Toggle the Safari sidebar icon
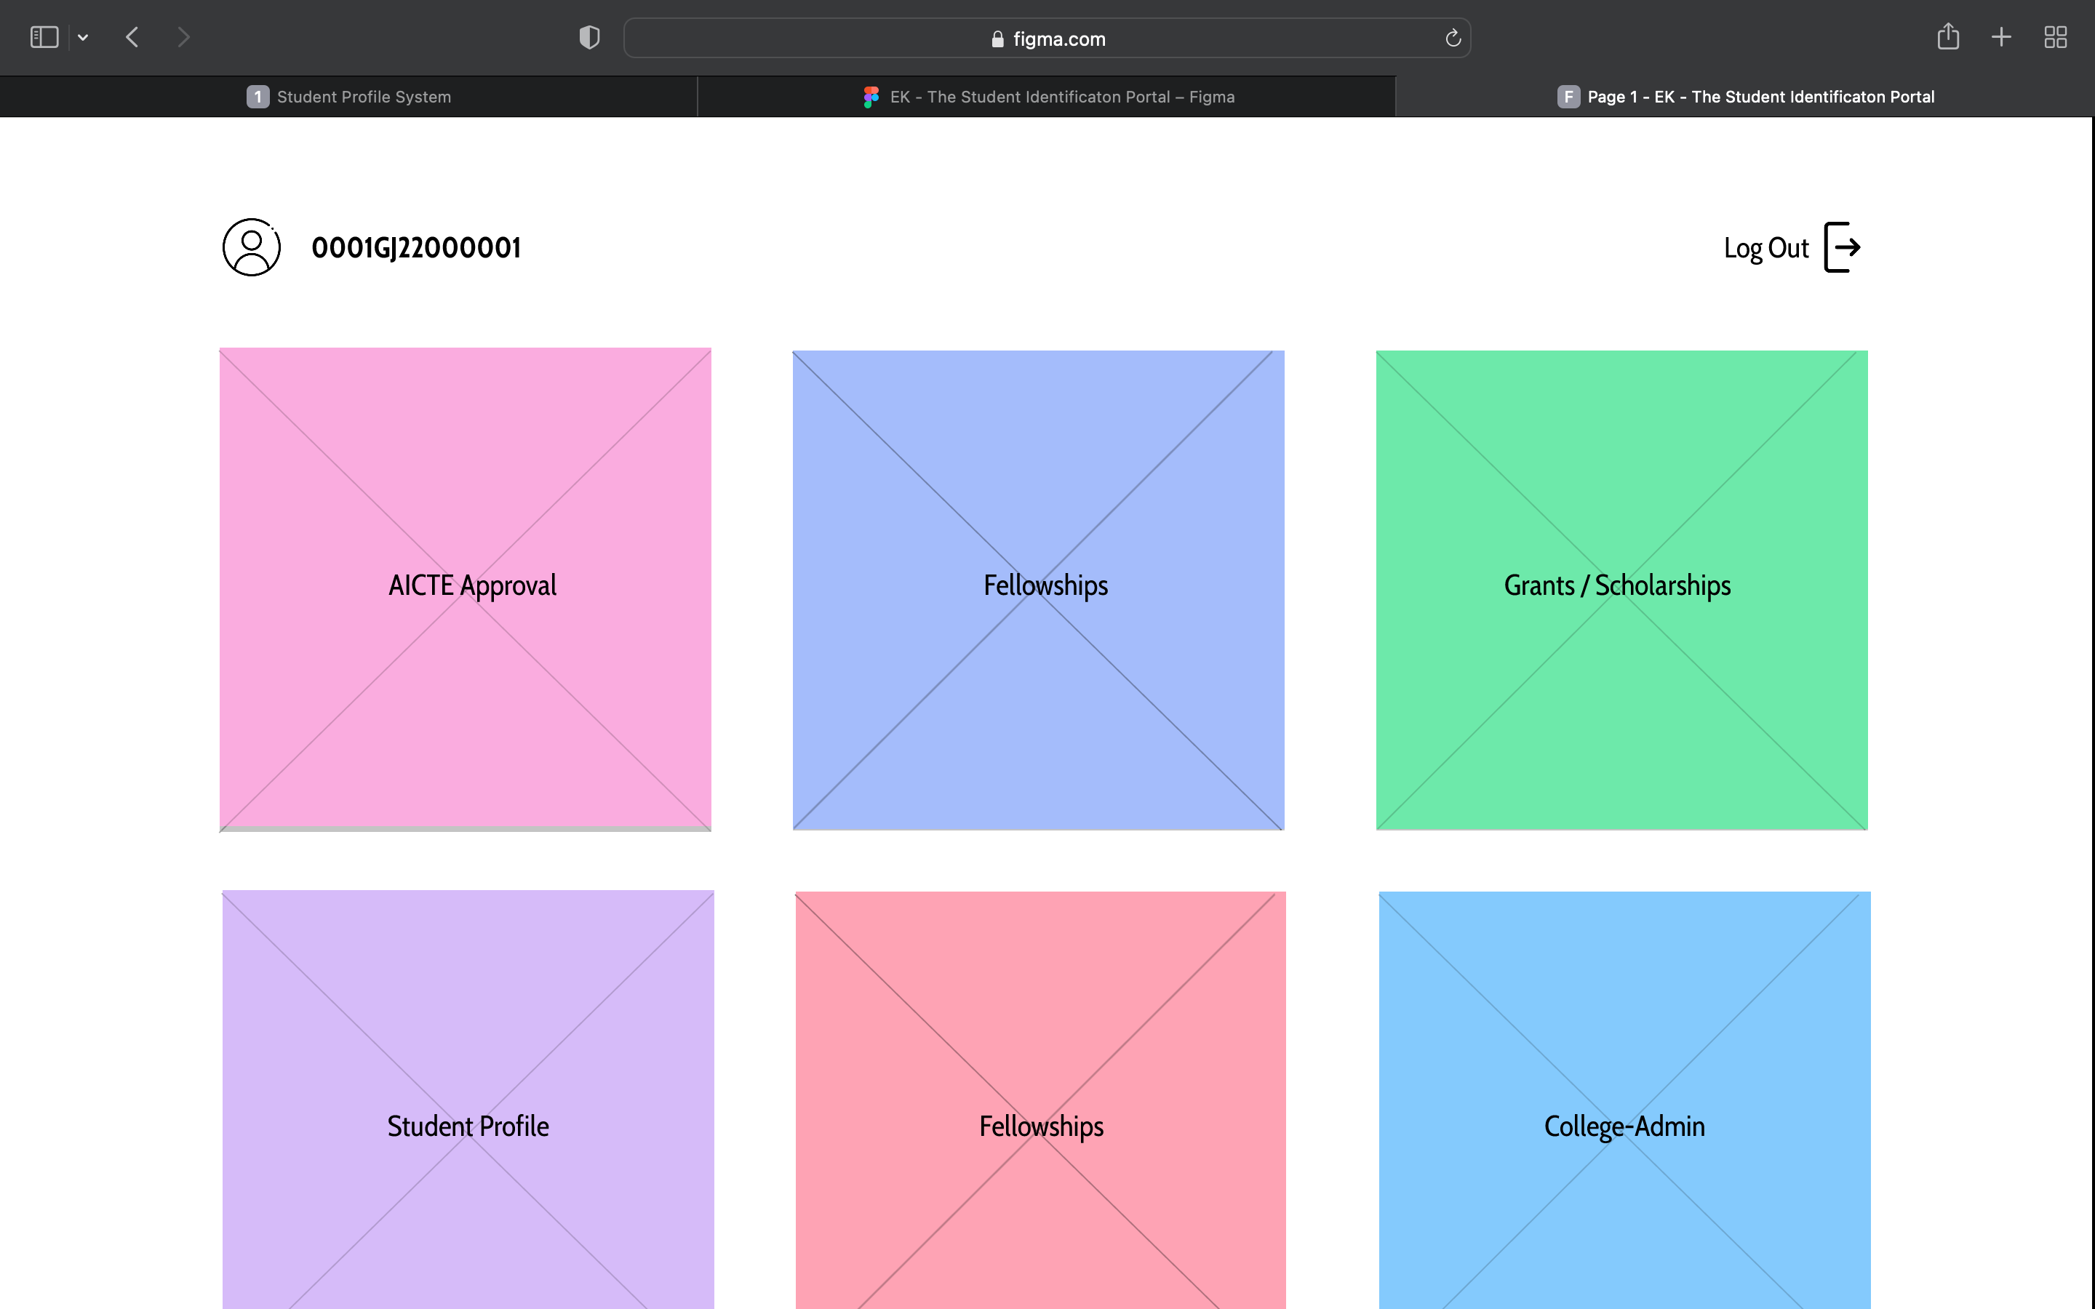 point(44,37)
